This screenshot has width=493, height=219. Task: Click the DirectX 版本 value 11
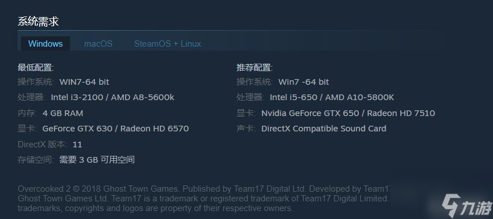coord(77,144)
